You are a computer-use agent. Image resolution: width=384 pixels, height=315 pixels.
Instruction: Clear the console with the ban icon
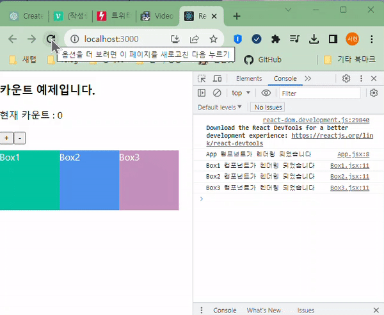[217, 93]
